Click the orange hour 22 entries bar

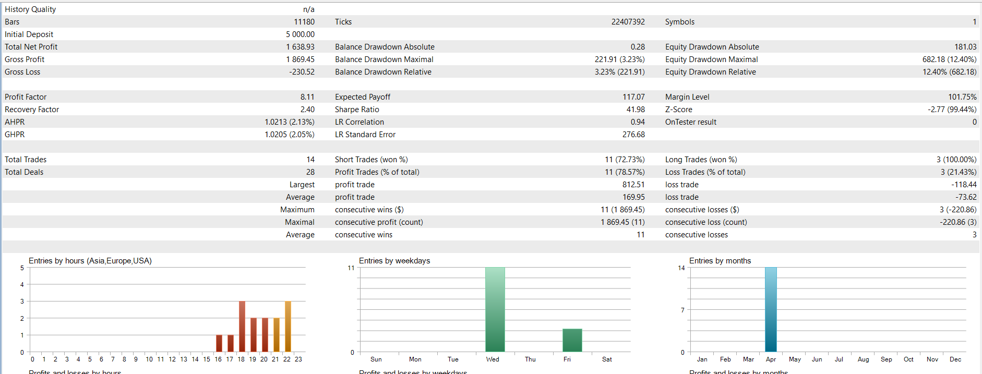pos(288,326)
